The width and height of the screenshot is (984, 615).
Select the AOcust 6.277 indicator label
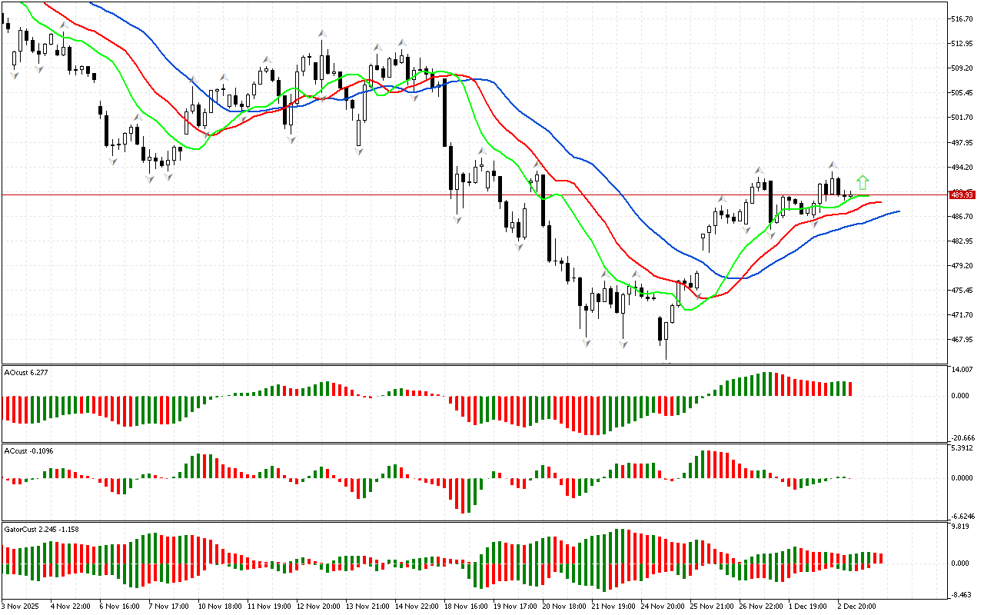(27, 372)
